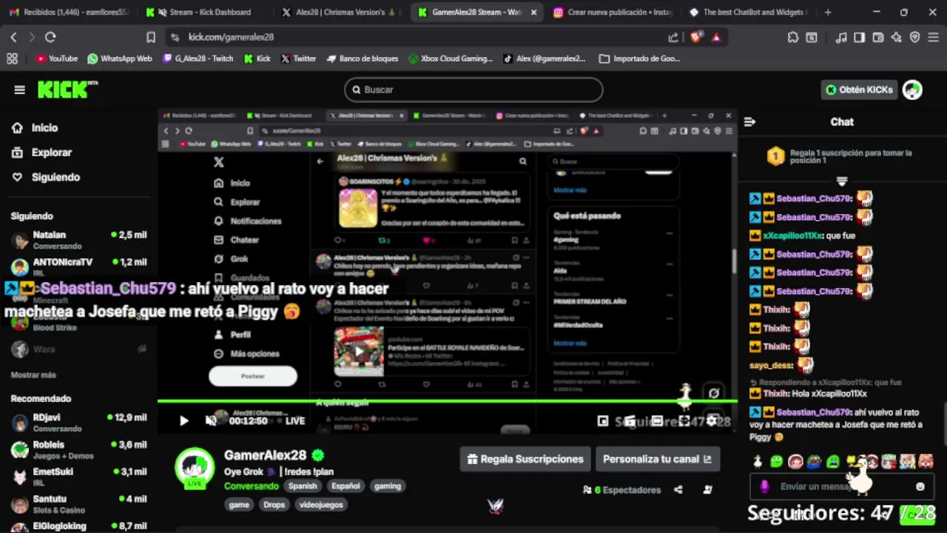947x533 pixels.
Task: Open the video player settings gear
Action: (x=711, y=420)
